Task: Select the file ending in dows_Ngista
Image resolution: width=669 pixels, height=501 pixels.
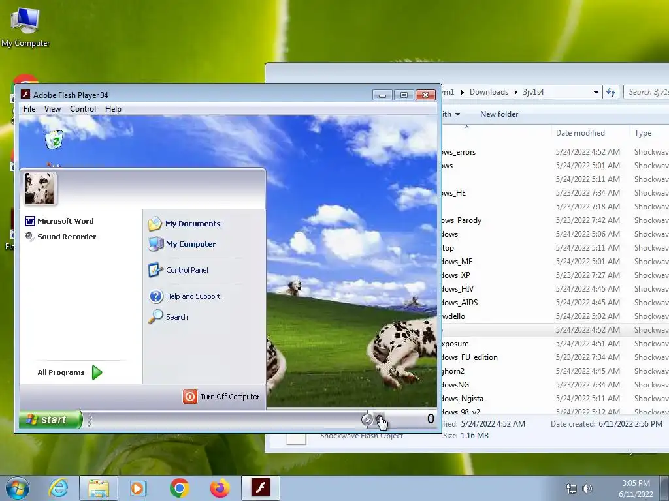Action: 463,399
